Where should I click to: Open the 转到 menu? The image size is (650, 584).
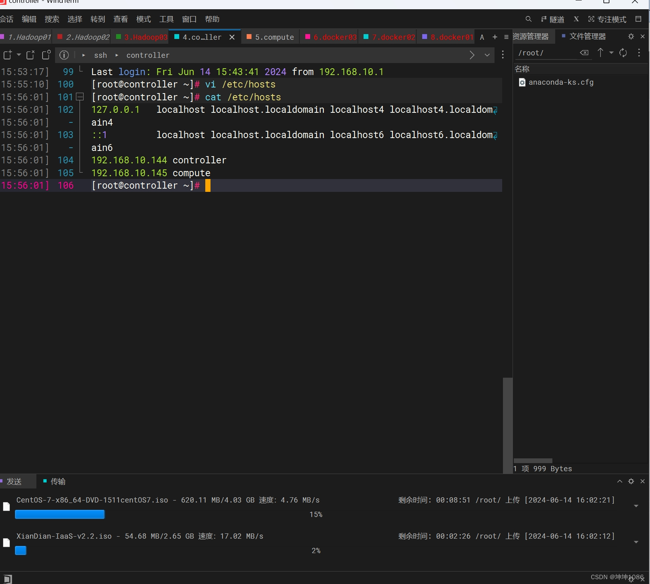coord(98,19)
